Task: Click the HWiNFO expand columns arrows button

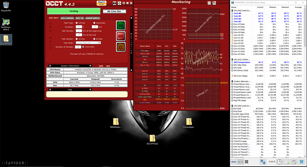Action: tap(234, 162)
